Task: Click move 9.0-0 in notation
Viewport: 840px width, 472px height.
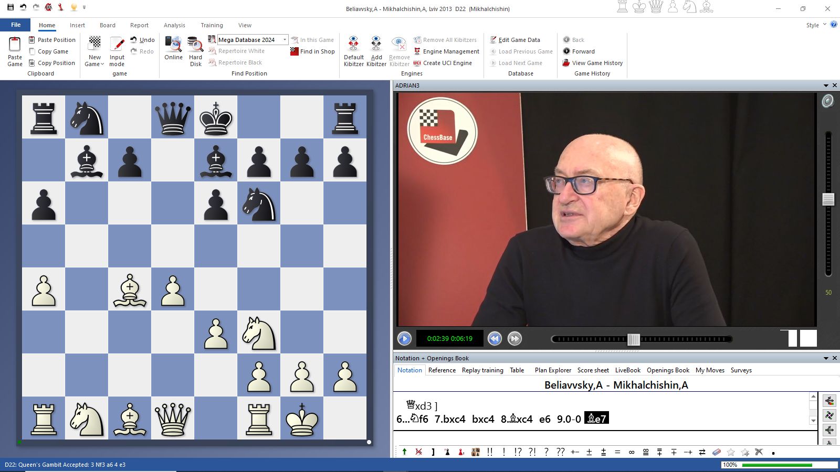Action: click(x=569, y=419)
